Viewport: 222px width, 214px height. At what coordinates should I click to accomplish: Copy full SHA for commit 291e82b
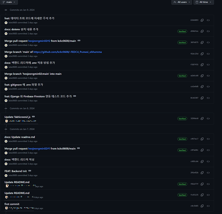tap(202, 172)
